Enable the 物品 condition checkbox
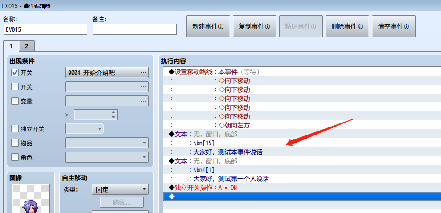Screen dimensions: 441x213 (x=15, y=143)
